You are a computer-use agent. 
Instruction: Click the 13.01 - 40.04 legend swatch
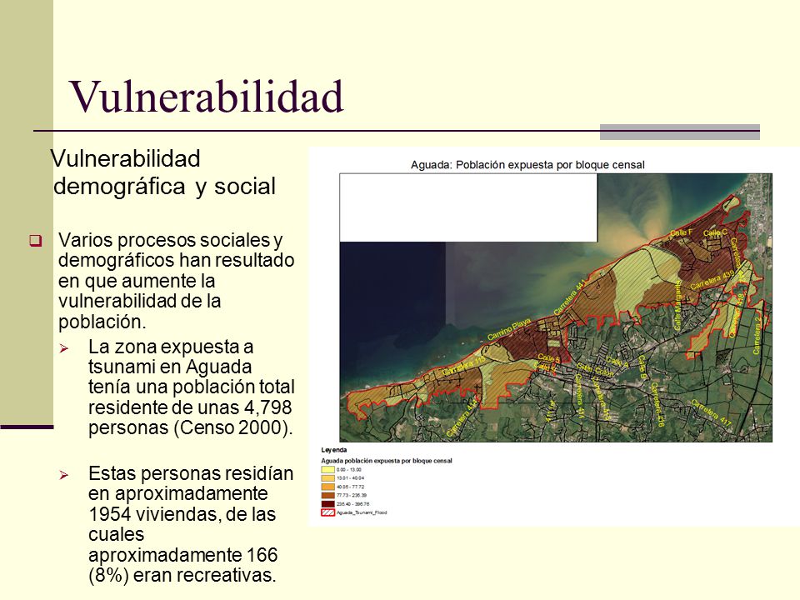327,478
